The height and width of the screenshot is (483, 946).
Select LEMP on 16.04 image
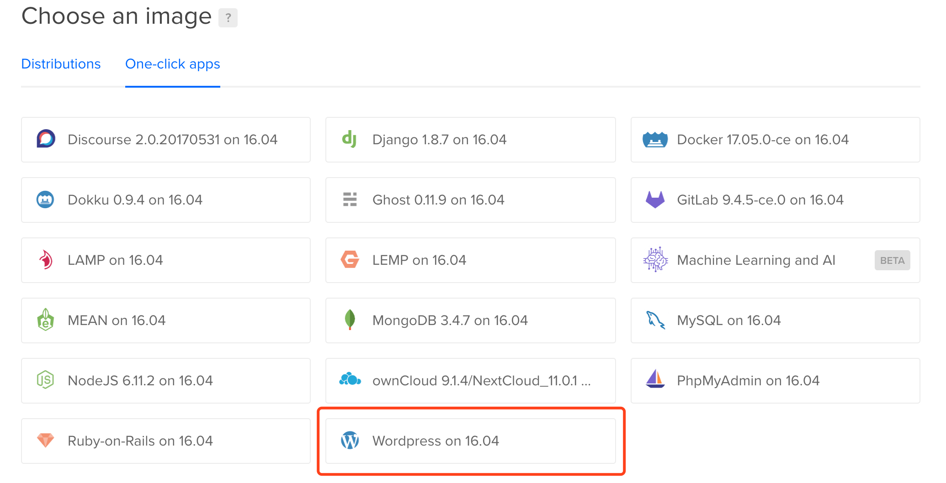coord(470,260)
